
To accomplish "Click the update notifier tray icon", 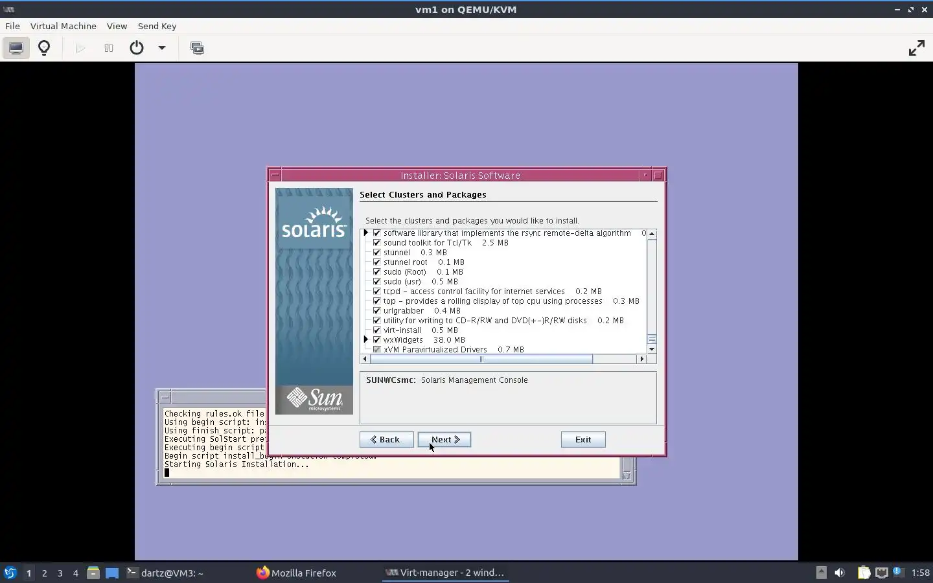I will pyautogui.click(x=898, y=572).
